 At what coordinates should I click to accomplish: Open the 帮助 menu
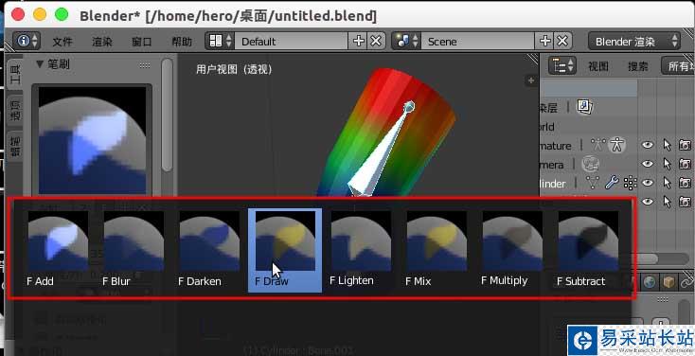[182, 42]
